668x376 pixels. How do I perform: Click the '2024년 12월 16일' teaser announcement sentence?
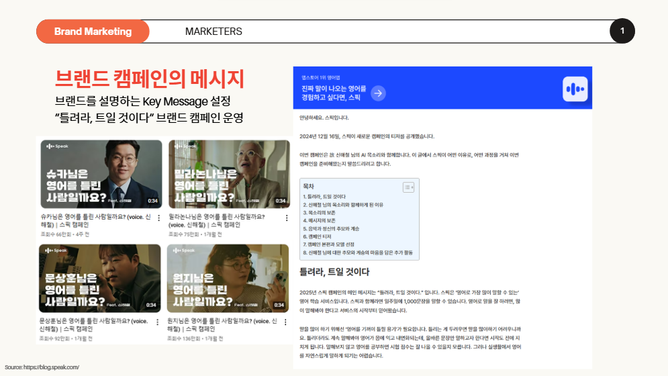367,136
